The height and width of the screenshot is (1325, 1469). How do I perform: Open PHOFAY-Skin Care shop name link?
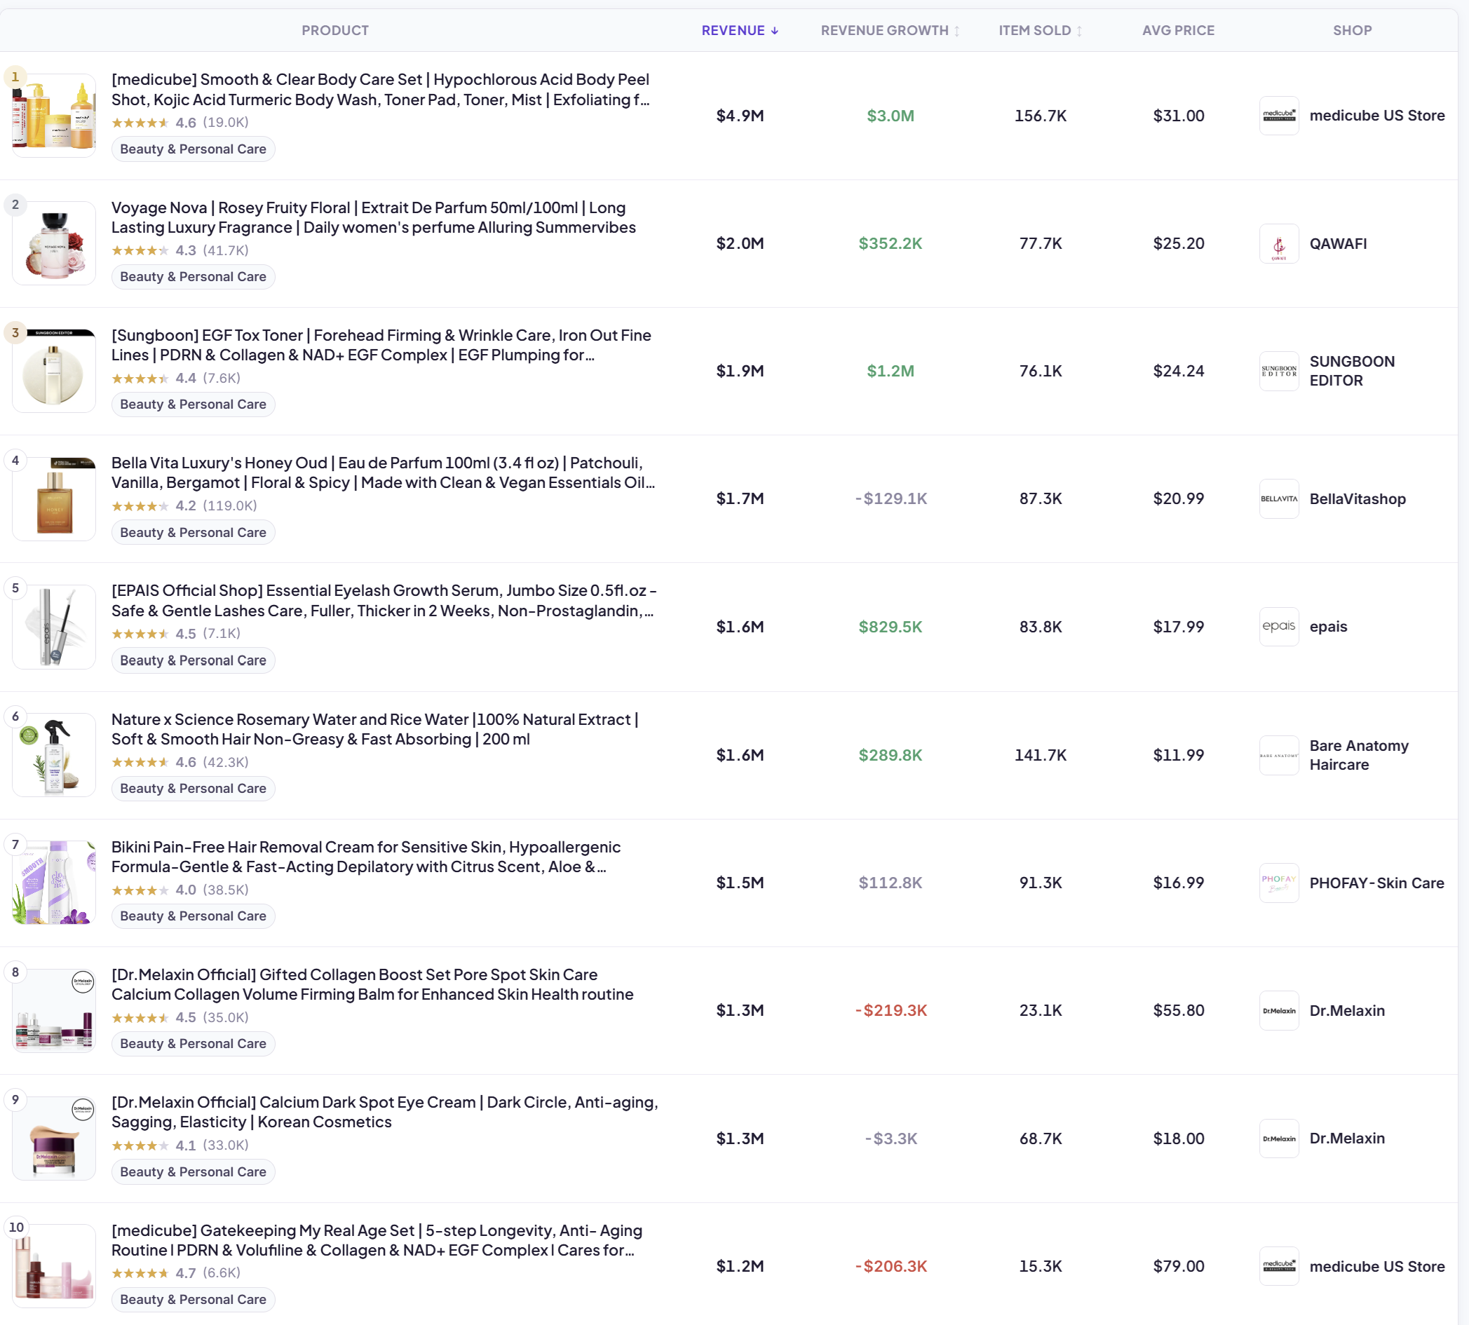tap(1376, 883)
